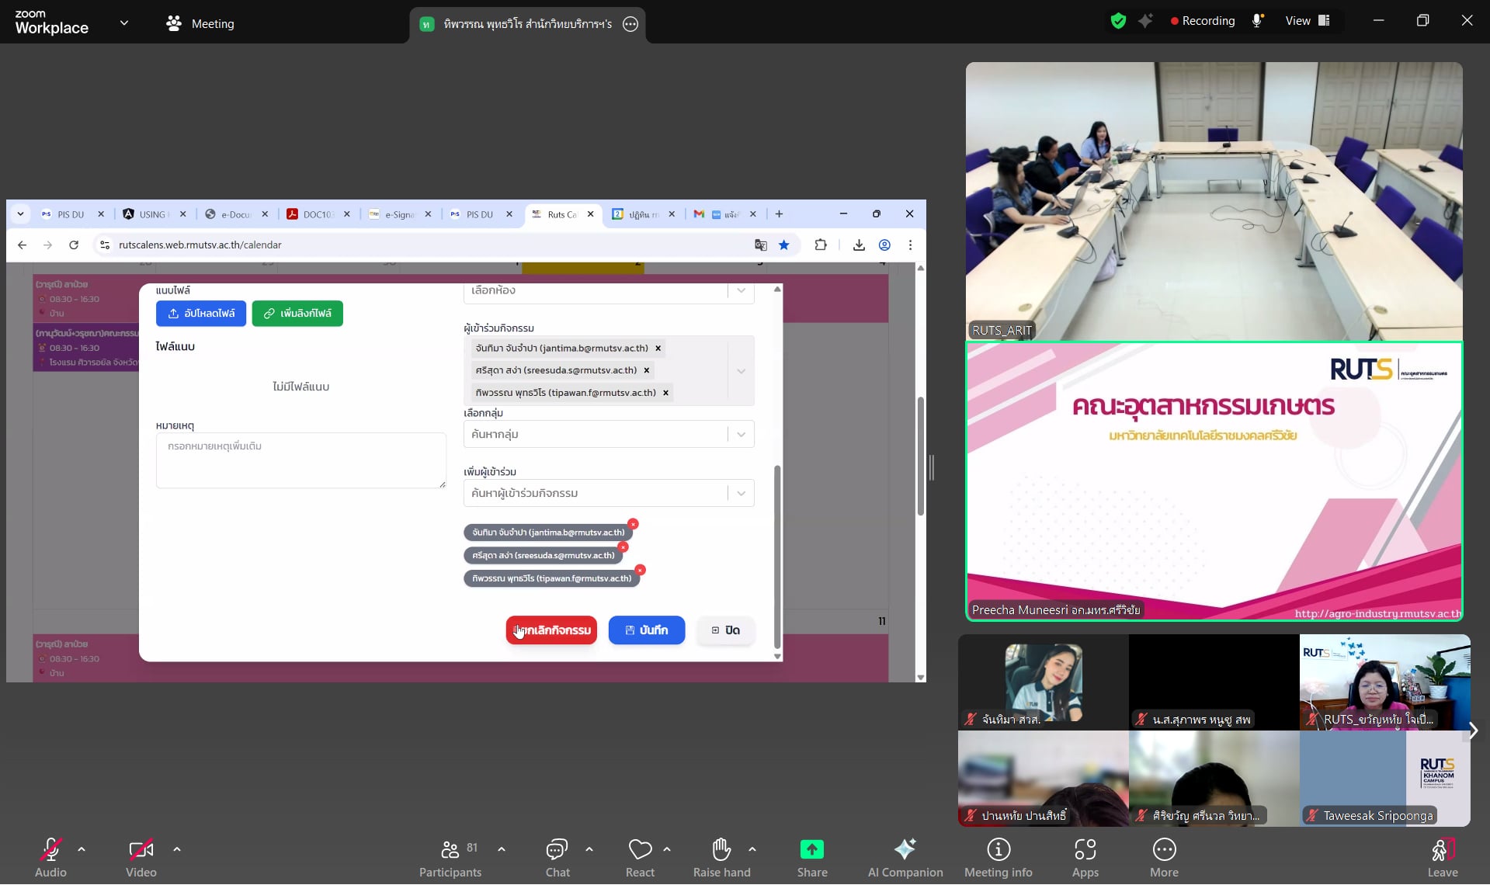Expand the audio settings caret
This screenshot has width=1490, height=885.
pos(82,849)
